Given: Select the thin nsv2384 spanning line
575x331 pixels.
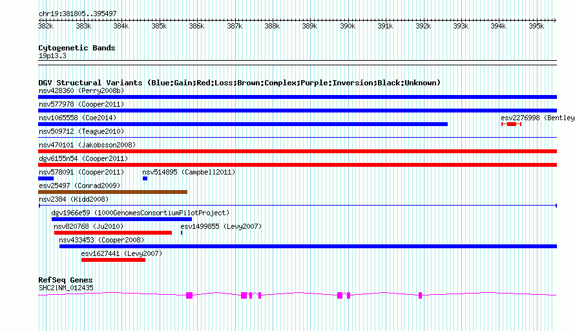Looking at the screenshot, I should pos(297,206).
